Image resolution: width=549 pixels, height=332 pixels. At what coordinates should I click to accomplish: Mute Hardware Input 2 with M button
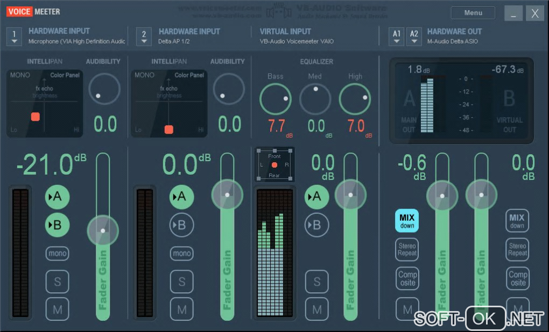click(x=182, y=309)
